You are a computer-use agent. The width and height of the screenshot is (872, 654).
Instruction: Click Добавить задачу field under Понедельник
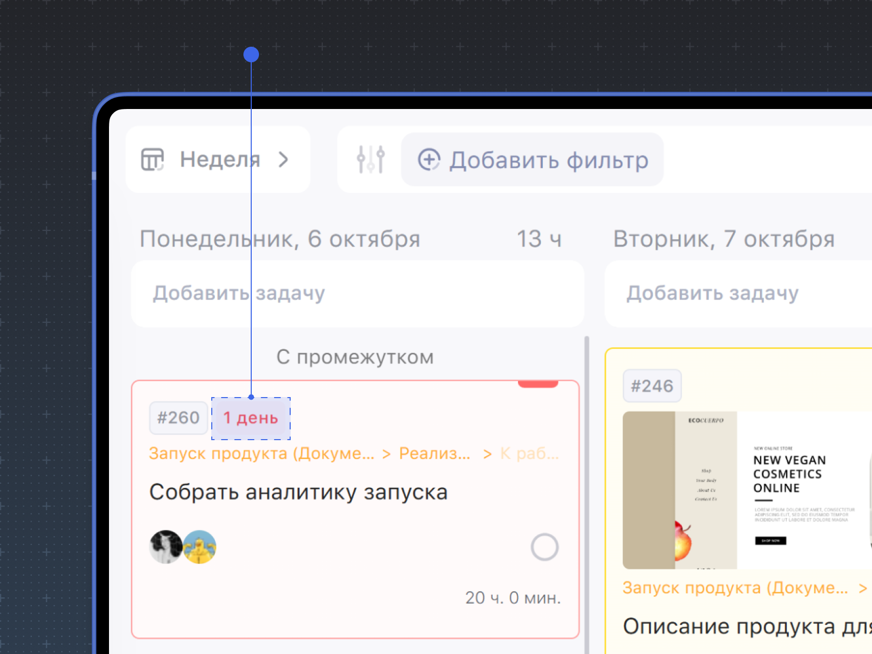(x=357, y=293)
